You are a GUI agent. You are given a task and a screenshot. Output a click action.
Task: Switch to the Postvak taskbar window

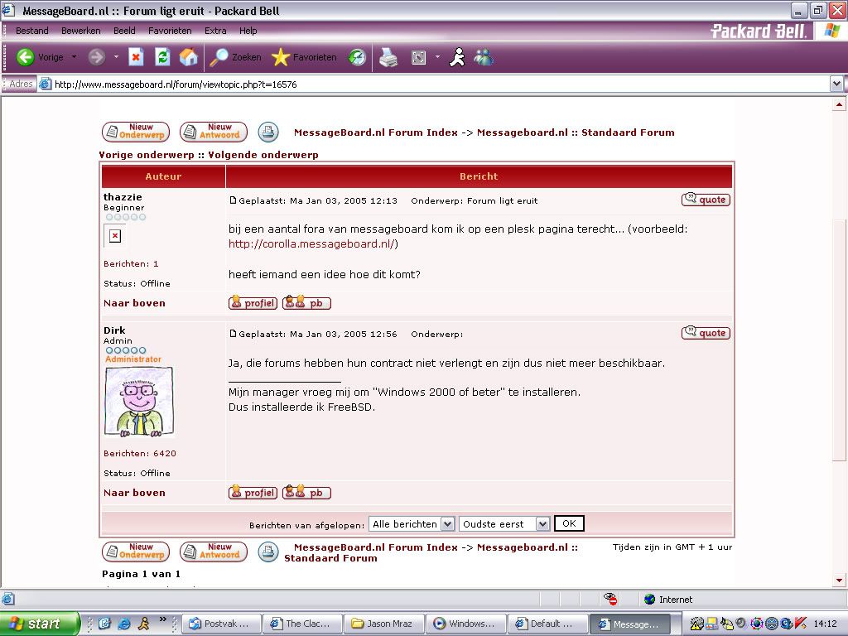[221, 624]
